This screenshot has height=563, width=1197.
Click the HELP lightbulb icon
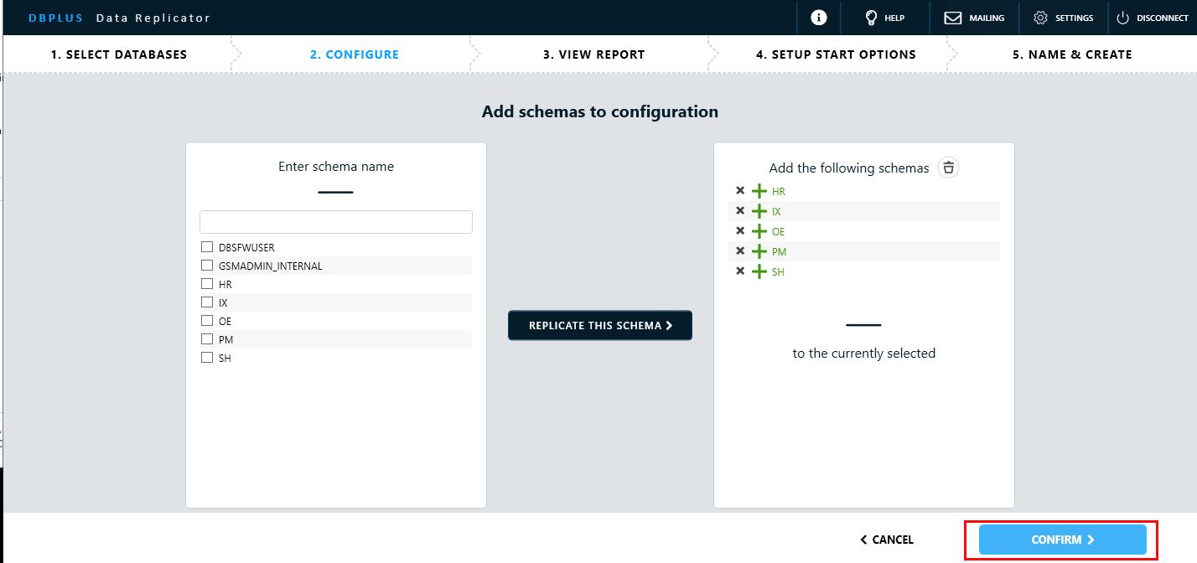click(871, 18)
